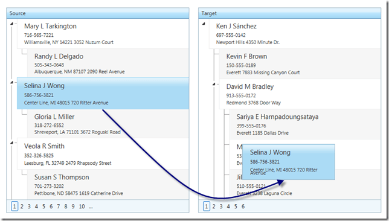Collapse the David M Bradley node
This screenshot has height=221, width=389.
coord(214,85)
